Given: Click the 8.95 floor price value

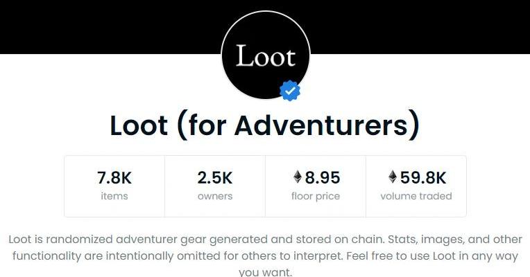Looking at the screenshot, I should pos(323,177).
